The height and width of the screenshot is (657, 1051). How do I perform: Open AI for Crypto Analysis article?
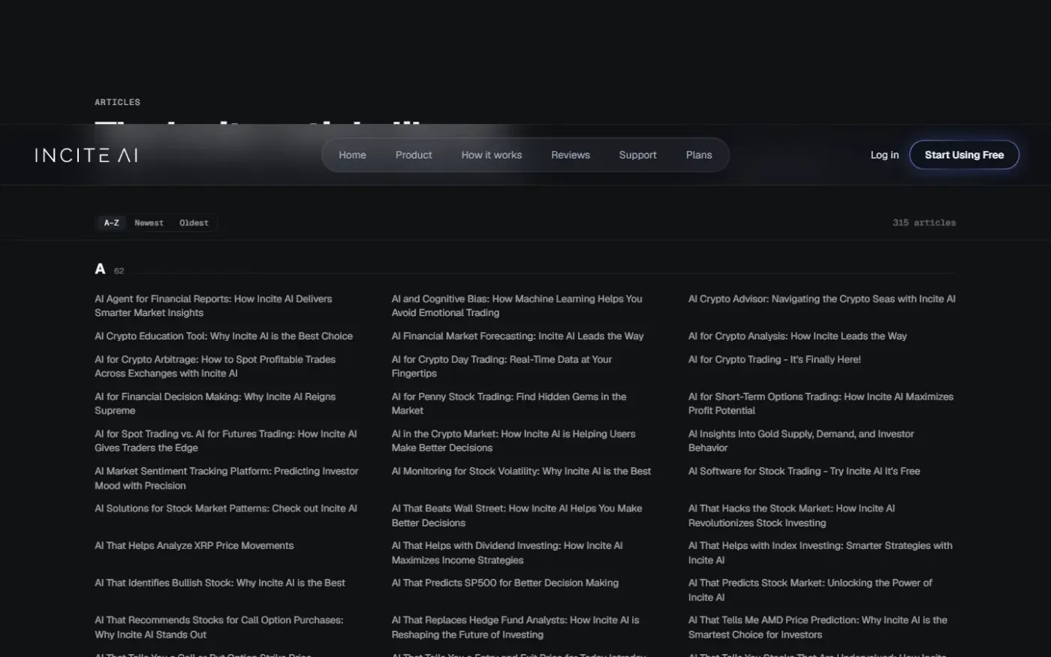797,336
